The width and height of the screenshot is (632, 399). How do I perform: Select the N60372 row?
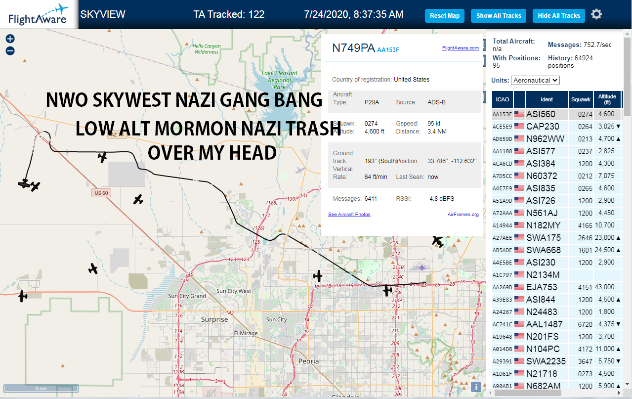coord(557,176)
